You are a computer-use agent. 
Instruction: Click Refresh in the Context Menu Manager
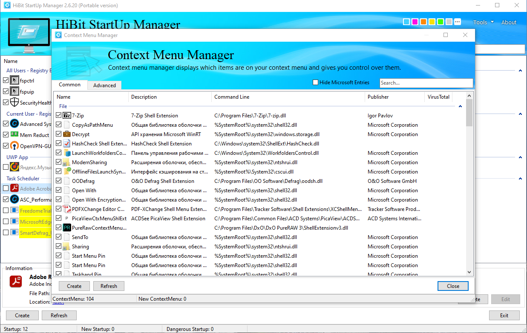point(109,286)
